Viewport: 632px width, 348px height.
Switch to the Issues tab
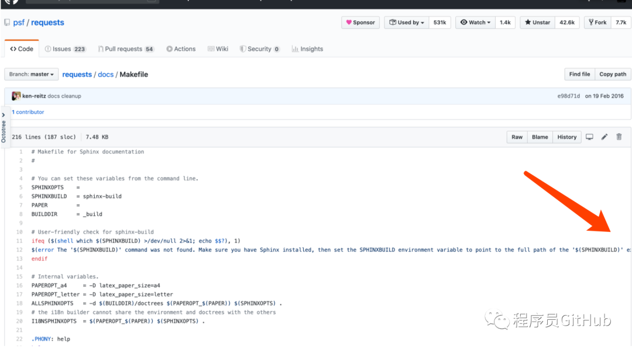pyautogui.click(x=65, y=49)
